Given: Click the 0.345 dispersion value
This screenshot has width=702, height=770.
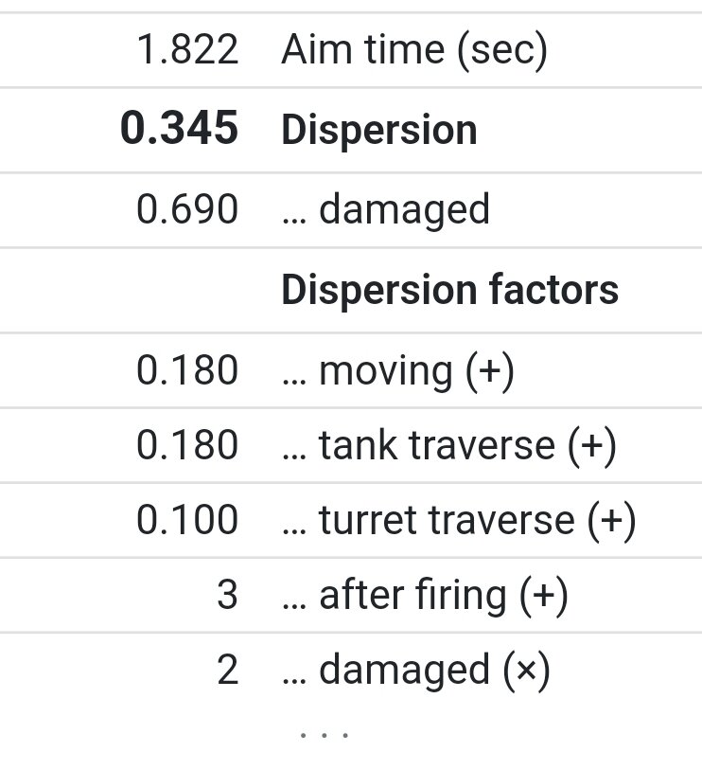Looking at the screenshot, I should [180, 128].
